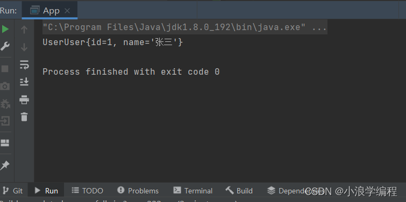Image resolution: width=406 pixels, height=202 pixels.
Task: Navigate down the stack trace arrow
Action: (x=24, y=47)
